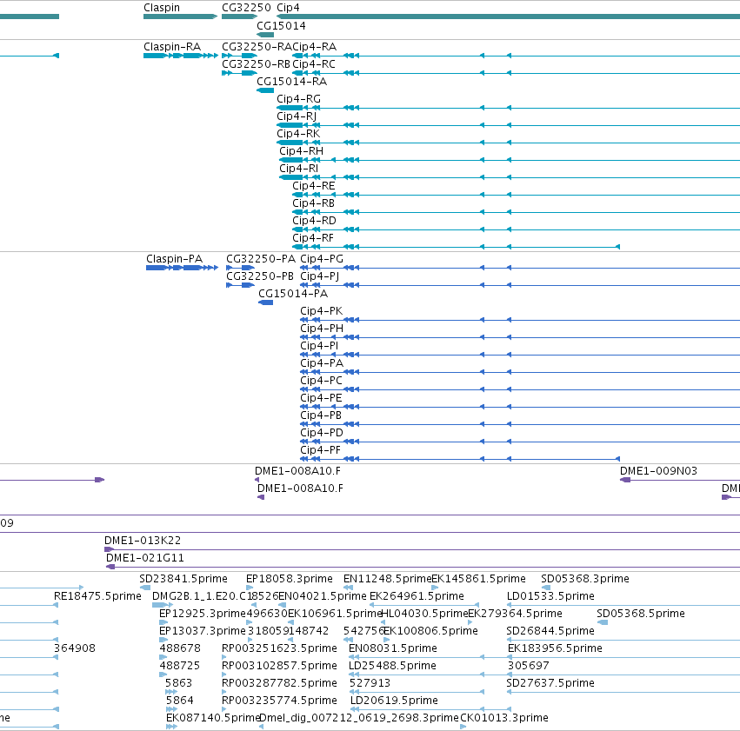Select the Cip4-PA protein label
This screenshot has width=740, height=731.
point(322,363)
